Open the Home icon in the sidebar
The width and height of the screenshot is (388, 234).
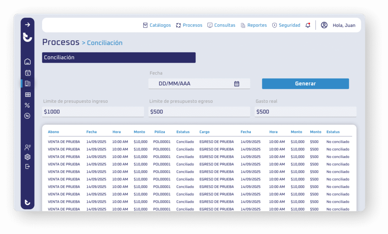click(x=27, y=61)
